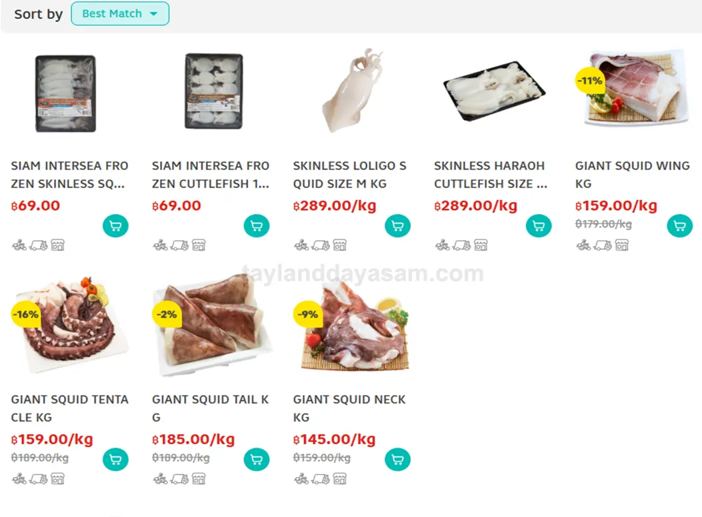702x517 pixels.
Task: Open Giant Squid Tentacle product image
Action: [70, 326]
